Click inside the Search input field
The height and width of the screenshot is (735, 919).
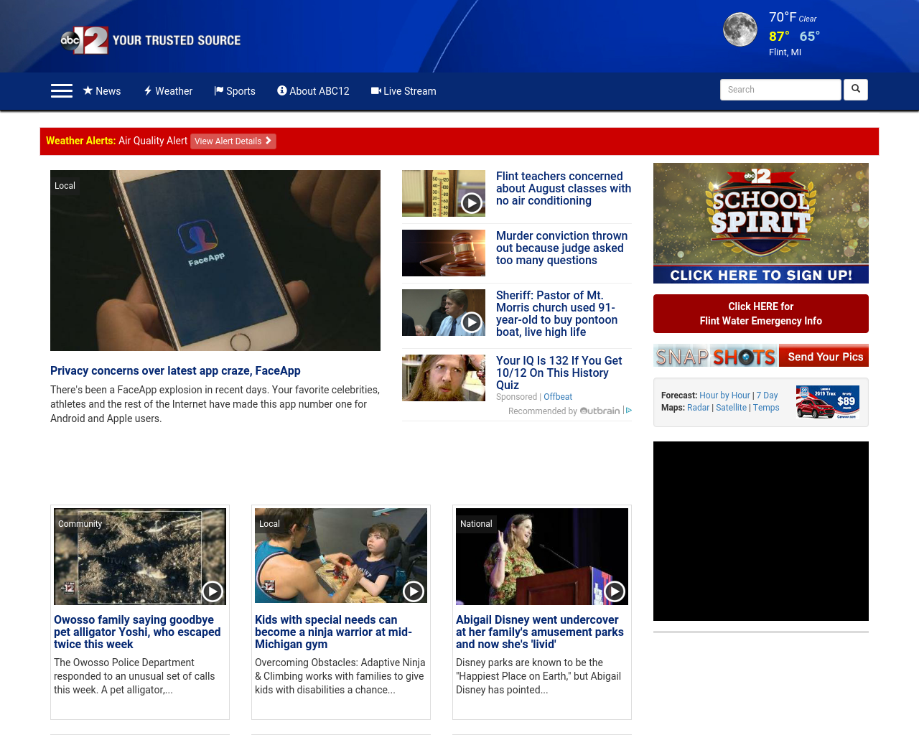pyautogui.click(x=780, y=89)
